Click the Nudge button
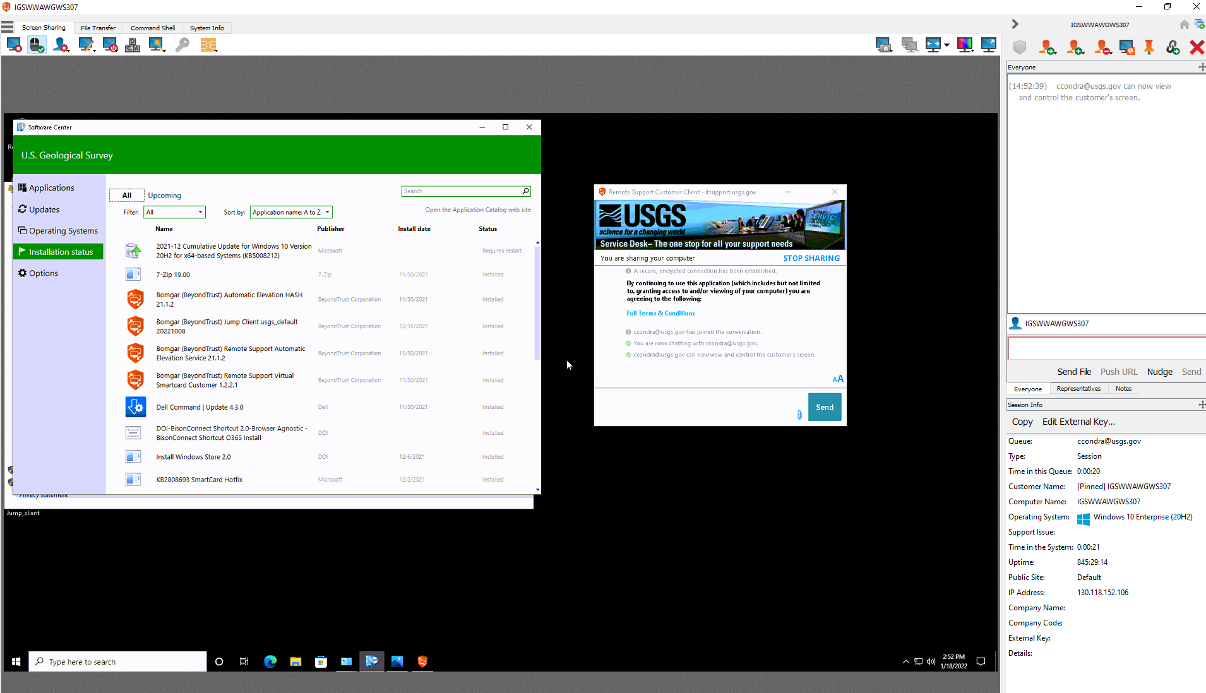The width and height of the screenshot is (1206, 693). [x=1159, y=372]
